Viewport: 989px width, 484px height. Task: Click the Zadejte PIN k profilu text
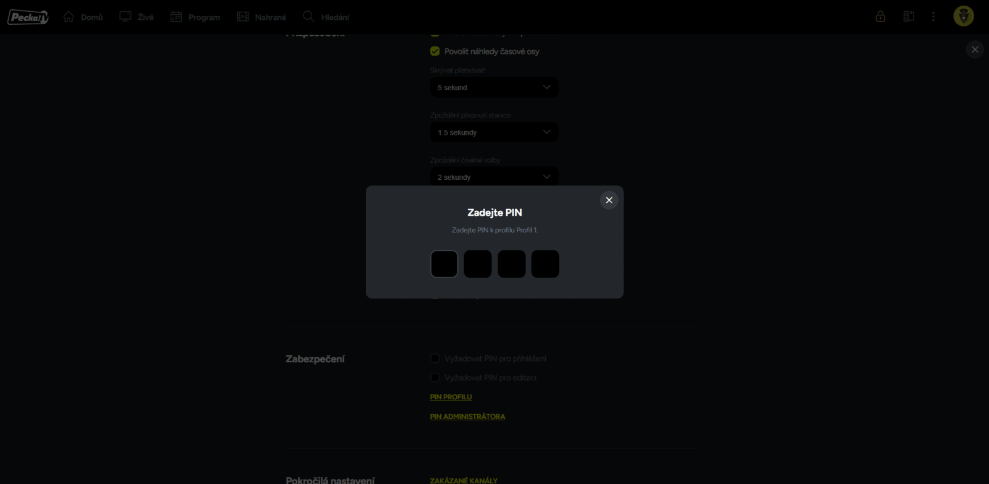494,230
